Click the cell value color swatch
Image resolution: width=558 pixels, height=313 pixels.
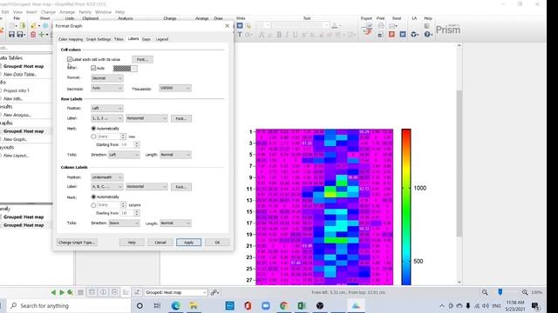coord(125,69)
